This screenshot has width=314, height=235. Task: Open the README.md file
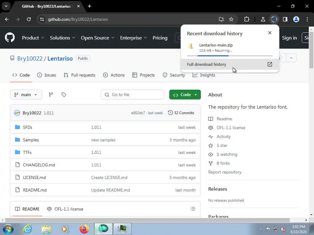pyautogui.click(x=35, y=190)
